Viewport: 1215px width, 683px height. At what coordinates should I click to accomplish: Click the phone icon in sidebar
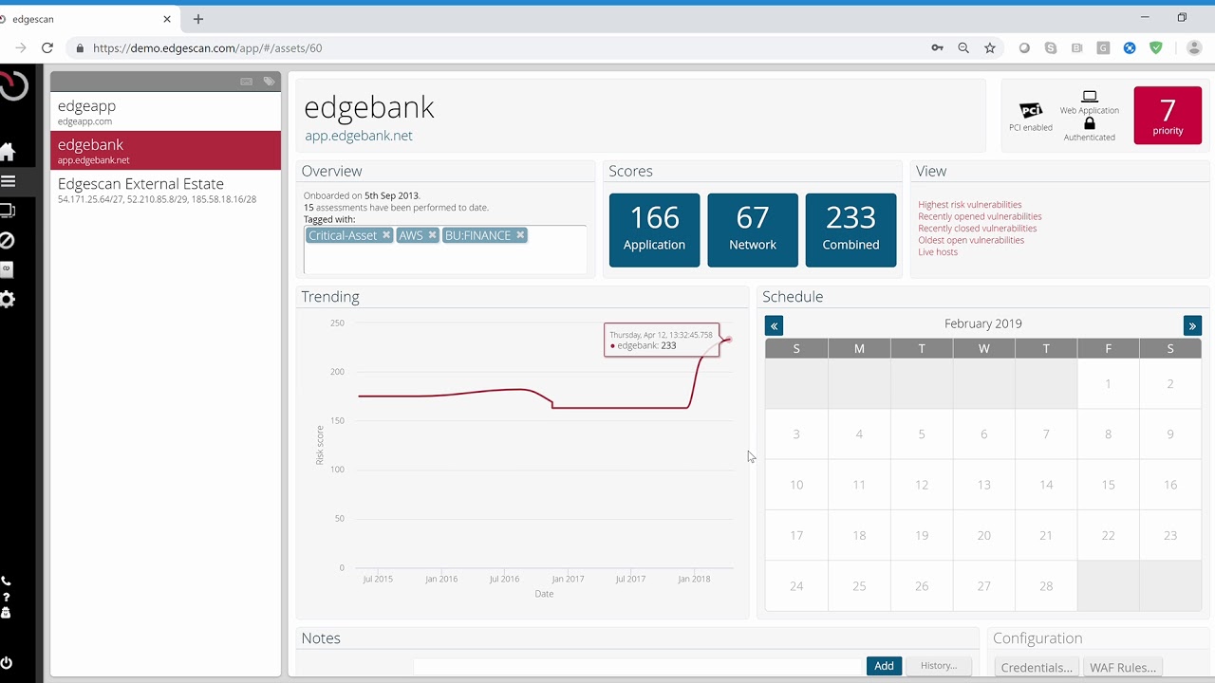coord(6,581)
